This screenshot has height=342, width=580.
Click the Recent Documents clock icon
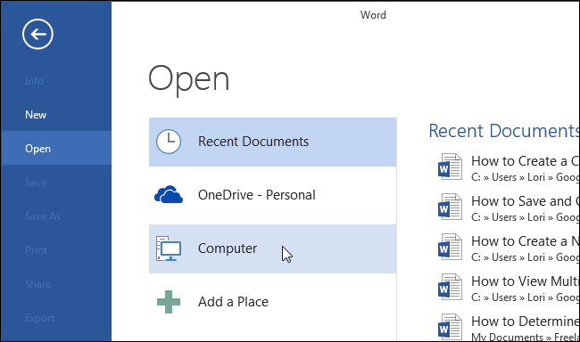169,142
